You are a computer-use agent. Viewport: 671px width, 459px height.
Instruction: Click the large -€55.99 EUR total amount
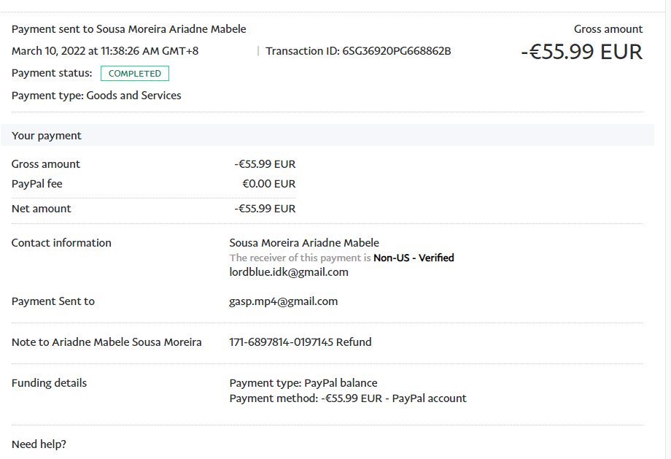click(x=581, y=52)
